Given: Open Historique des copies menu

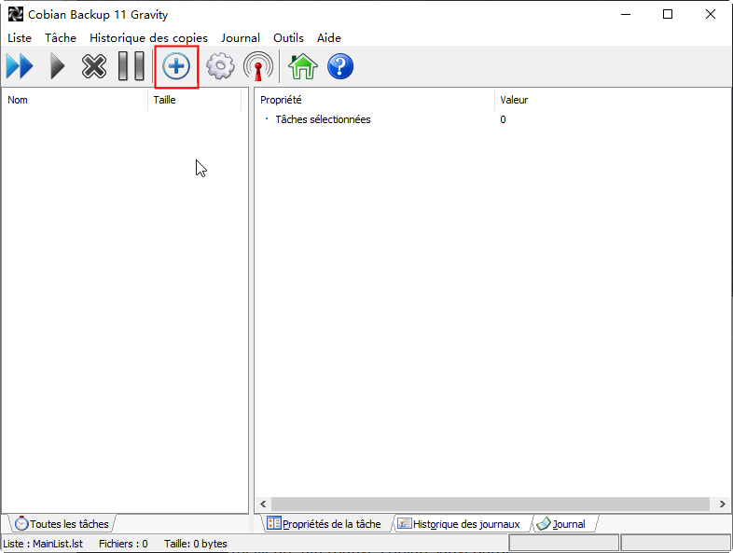Looking at the screenshot, I should [x=148, y=38].
